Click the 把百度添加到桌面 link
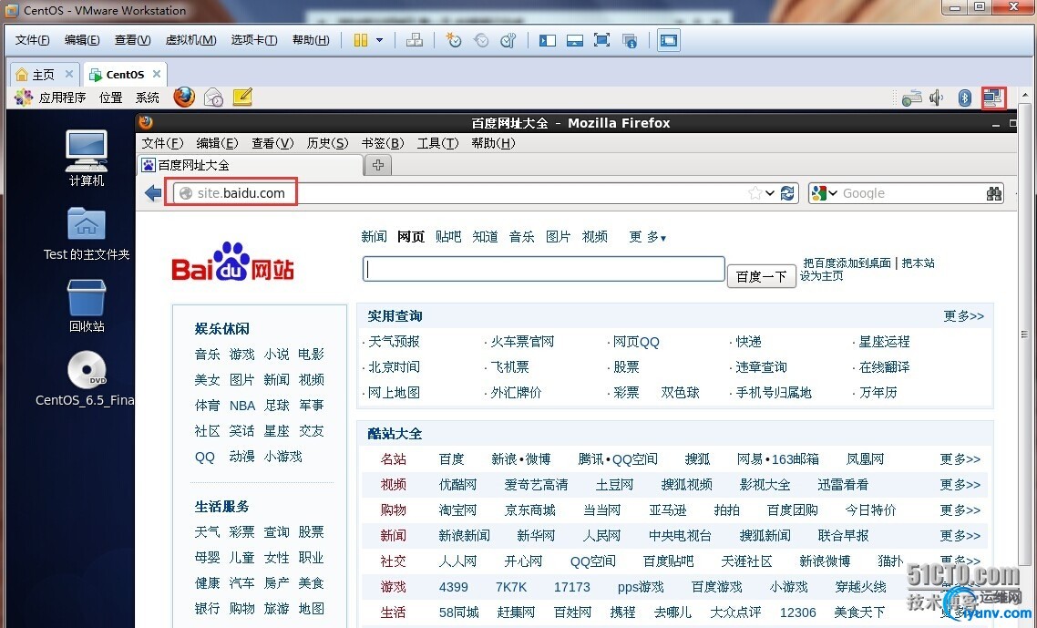The height and width of the screenshot is (628, 1037). pos(847,263)
